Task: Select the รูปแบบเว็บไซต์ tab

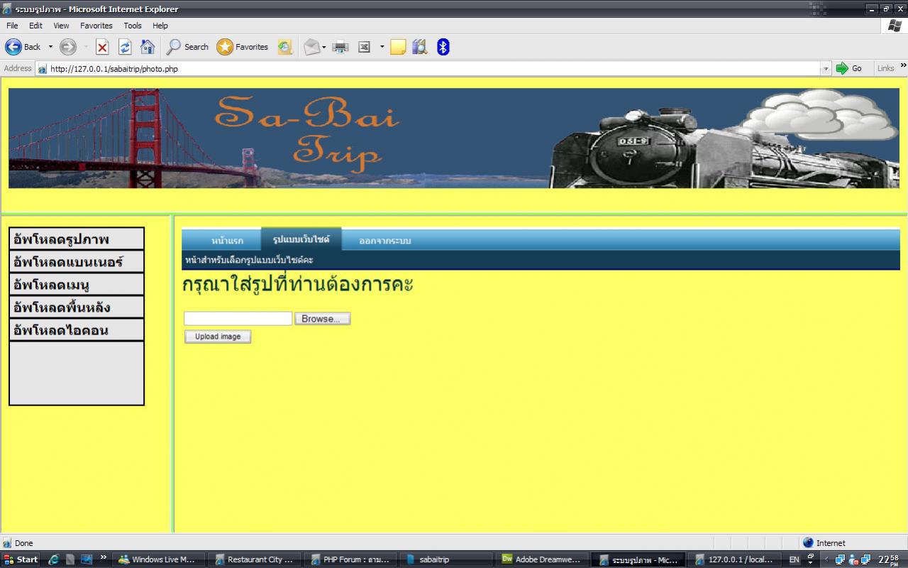Action: tap(301, 239)
